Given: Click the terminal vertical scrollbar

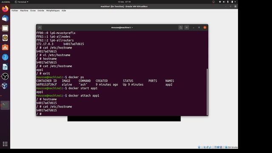Looking at the screenshot, I should [207, 92].
